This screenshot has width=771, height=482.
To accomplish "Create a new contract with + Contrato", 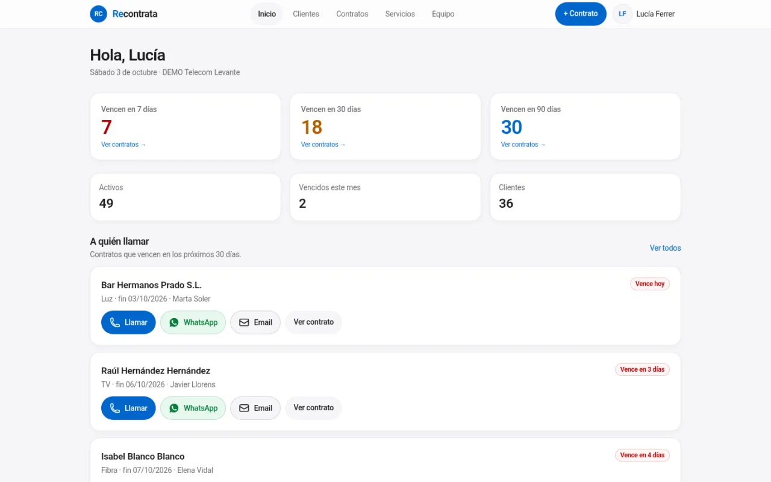I will [581, 14].
